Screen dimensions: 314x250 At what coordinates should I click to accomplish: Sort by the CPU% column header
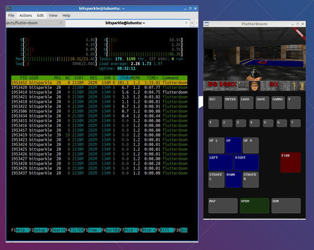point(124,78)
